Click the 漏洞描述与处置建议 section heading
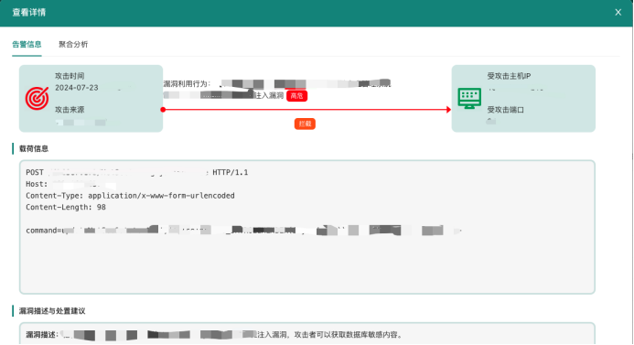Screen dimensions: 634x345 tap(52, 311)
